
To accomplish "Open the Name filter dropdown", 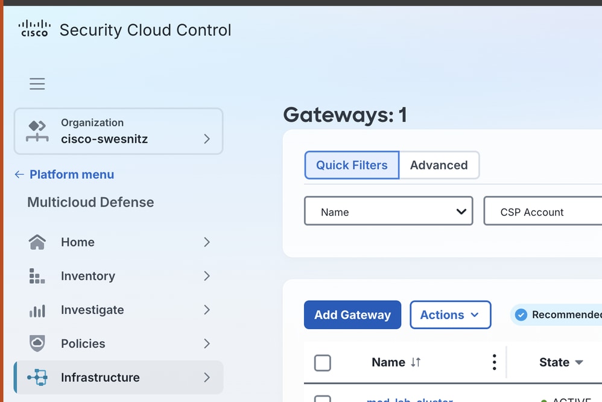I will tap(388, 211).
